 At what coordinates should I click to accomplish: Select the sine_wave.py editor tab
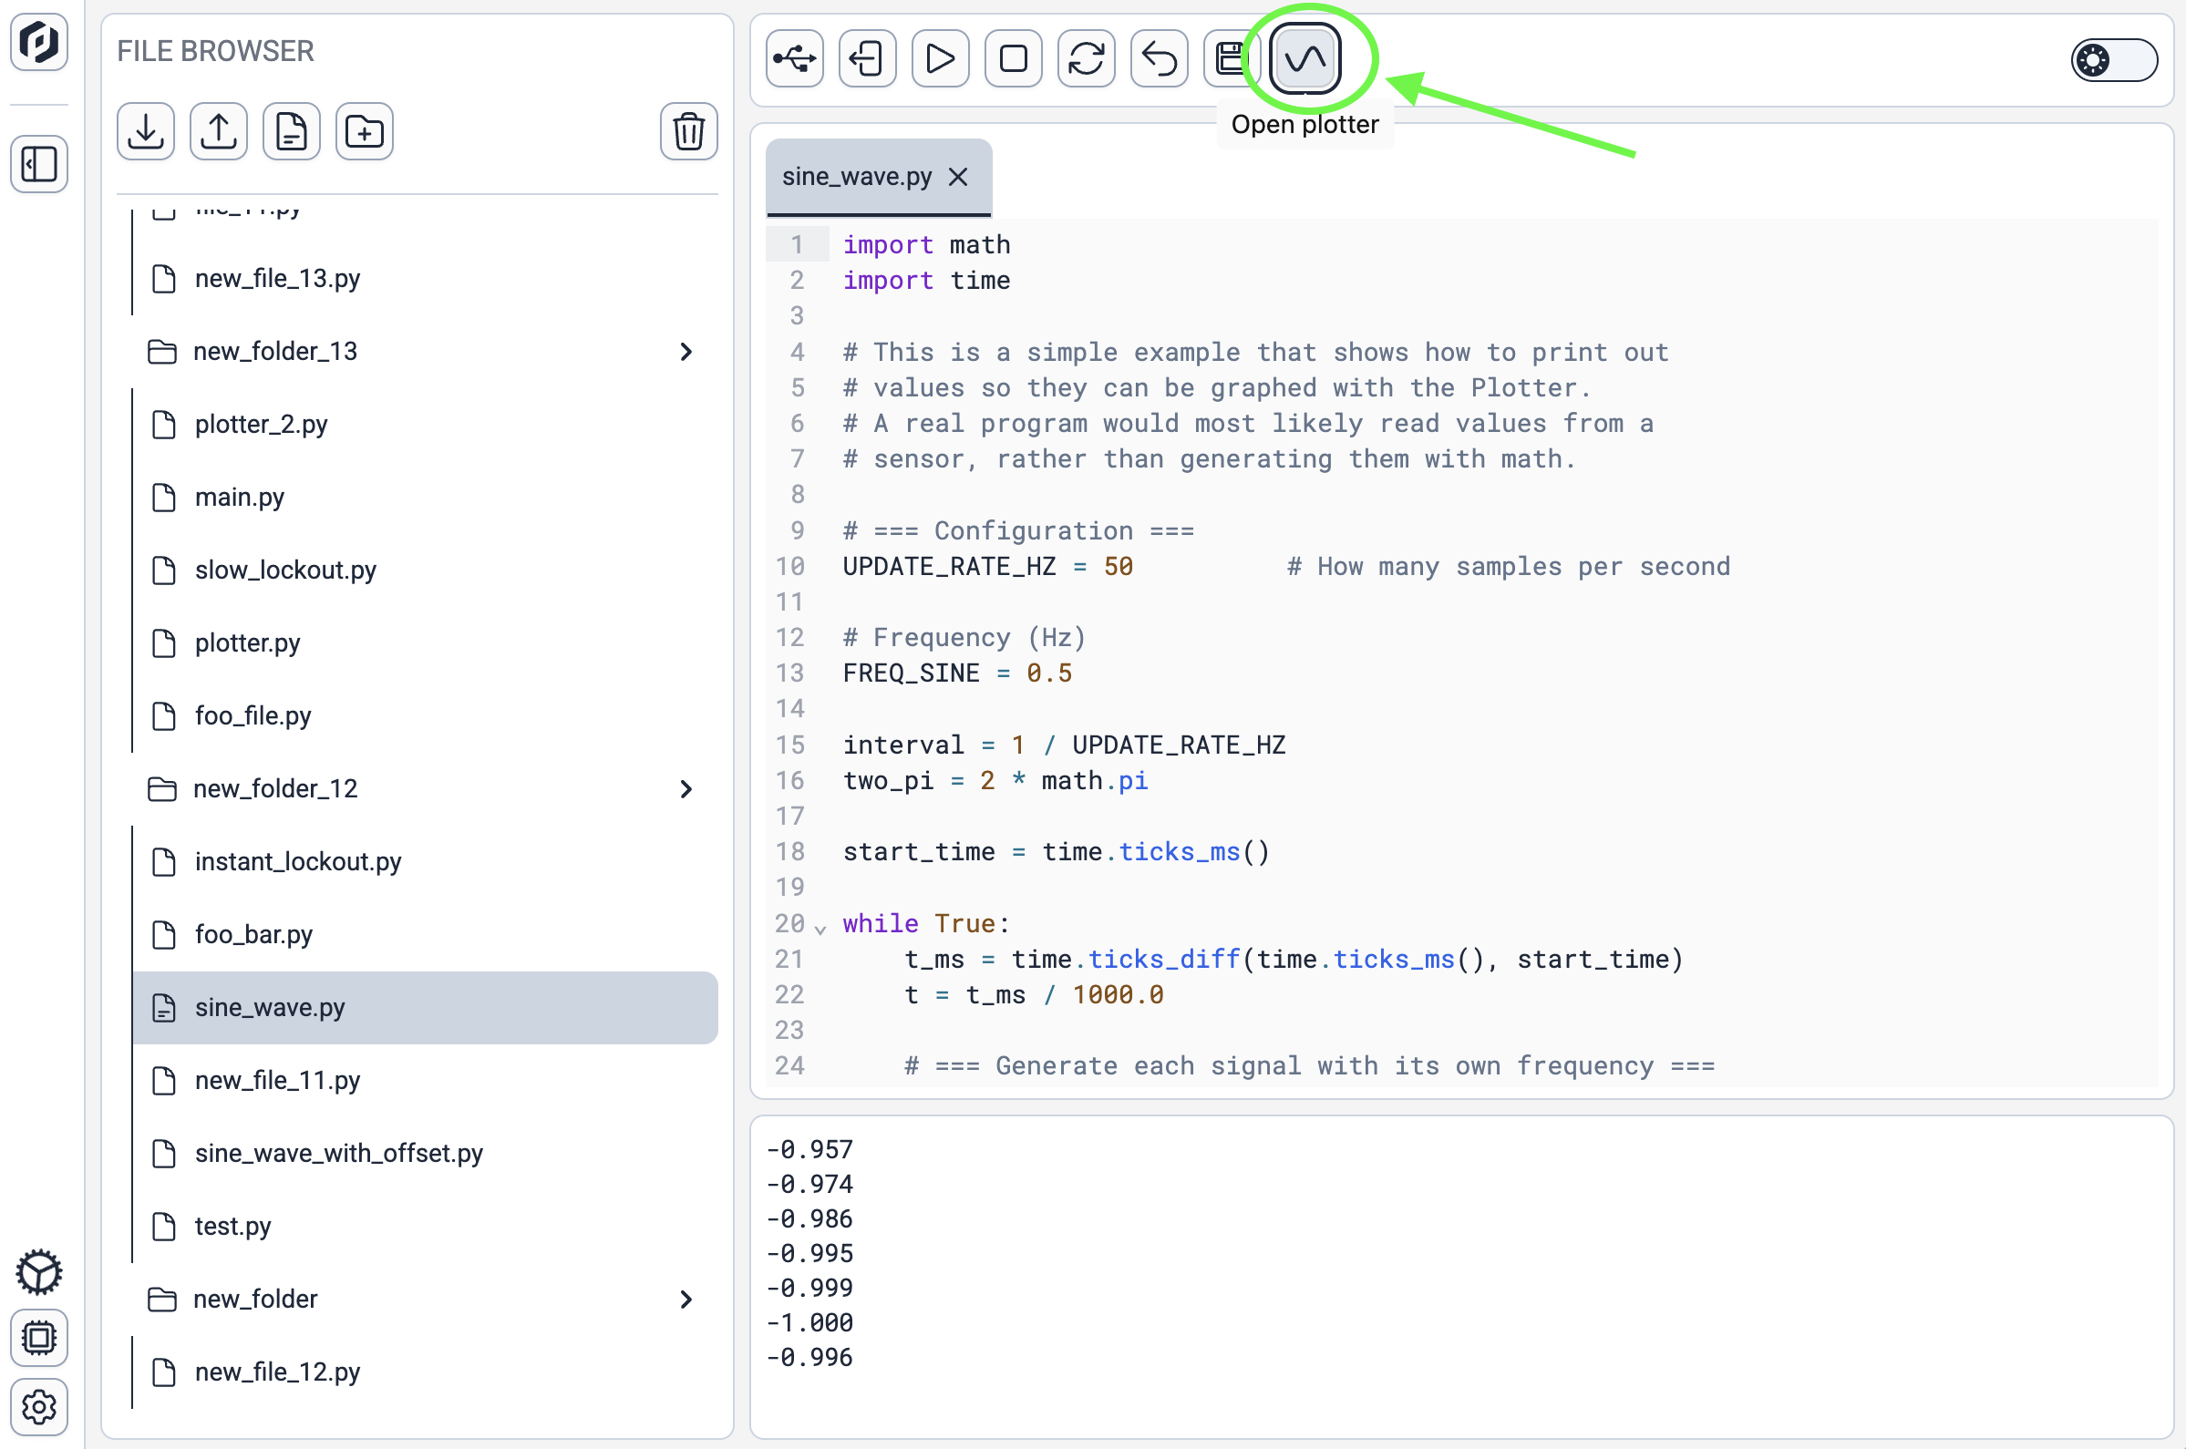click(856, 177)
